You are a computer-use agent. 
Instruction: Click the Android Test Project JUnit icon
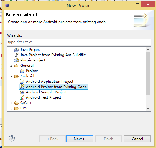click(22, 97)
